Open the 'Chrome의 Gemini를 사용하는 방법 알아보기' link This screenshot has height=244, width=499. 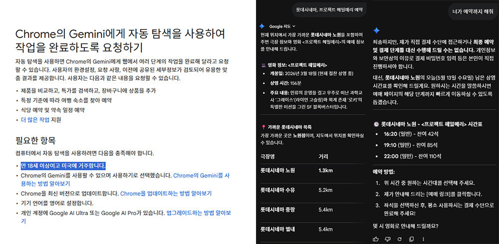(125, 179)
